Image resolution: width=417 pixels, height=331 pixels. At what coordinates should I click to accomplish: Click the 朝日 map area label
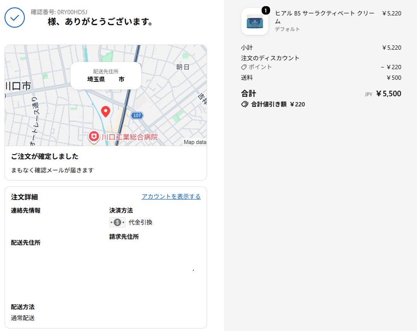pyautogui.click(x=183, y=67)
